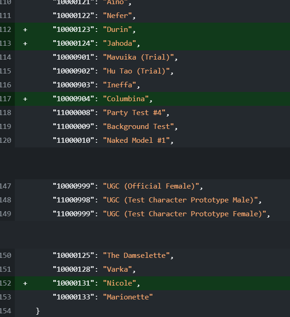The height and width of the screenshot is (317, 290).
Task: Click line number 152 in the gutter
Action: pos(6,283)
